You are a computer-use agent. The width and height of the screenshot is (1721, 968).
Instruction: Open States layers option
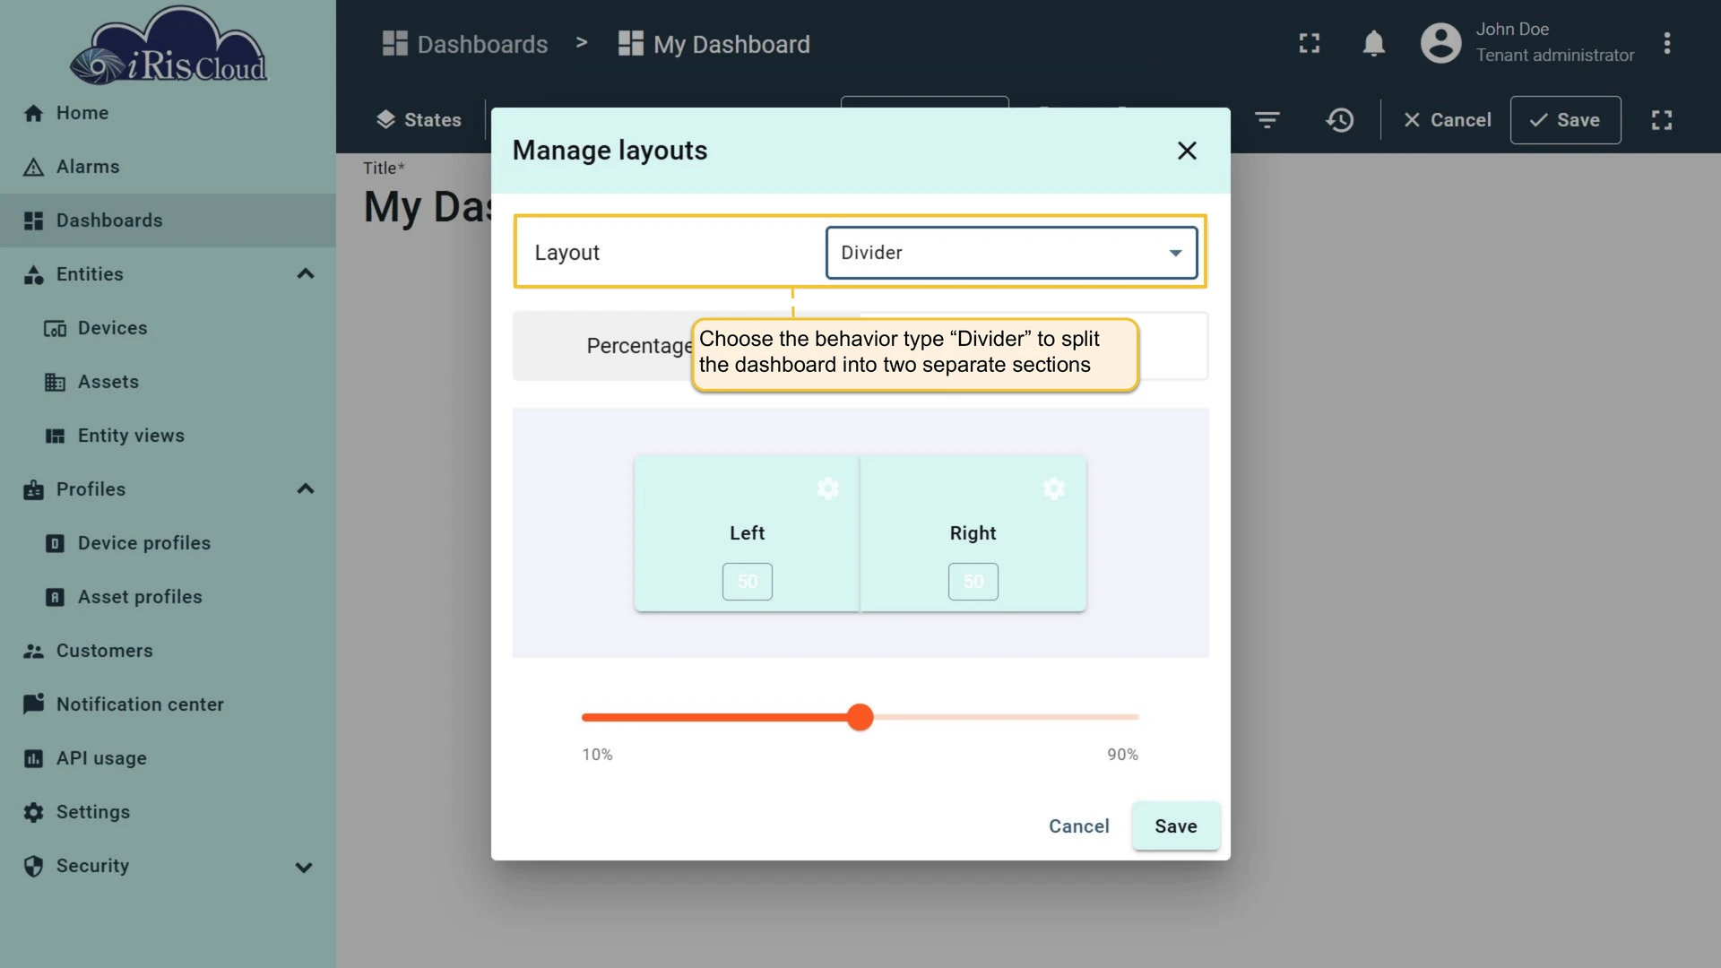point(419,120)
